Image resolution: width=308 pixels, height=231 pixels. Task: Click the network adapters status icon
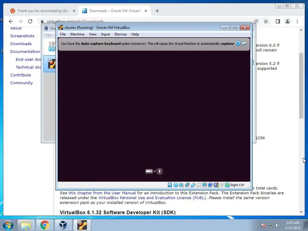[x=187, y=185]
